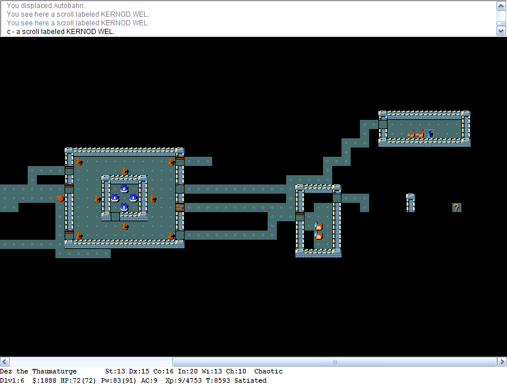Click the $:1888 gold counter

[44, 380]
